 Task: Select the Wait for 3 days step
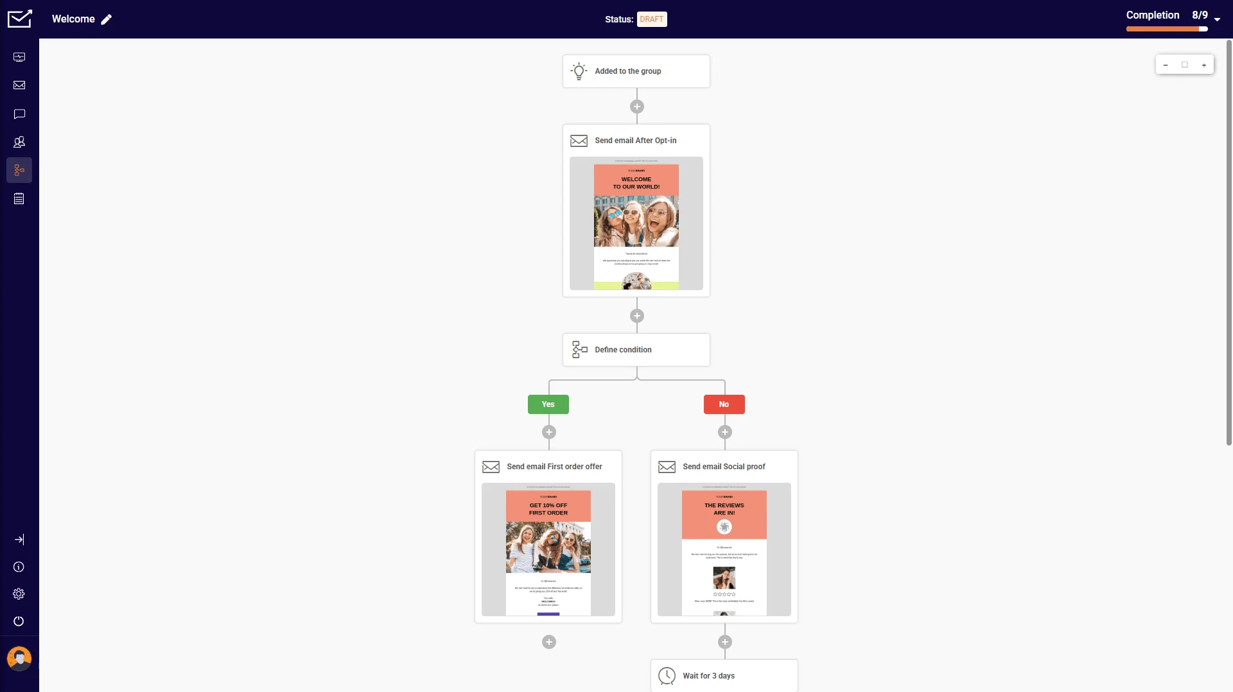pyautogui.click(x=724, y=675)
